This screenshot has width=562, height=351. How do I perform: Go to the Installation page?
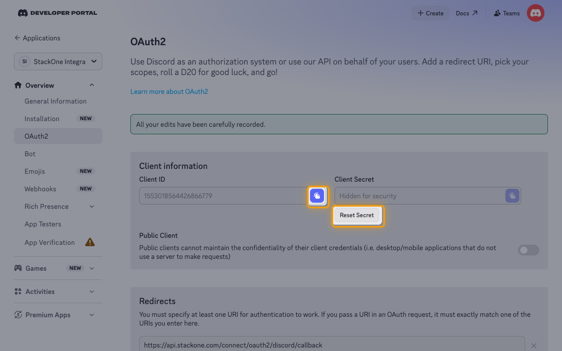point(58,118)
